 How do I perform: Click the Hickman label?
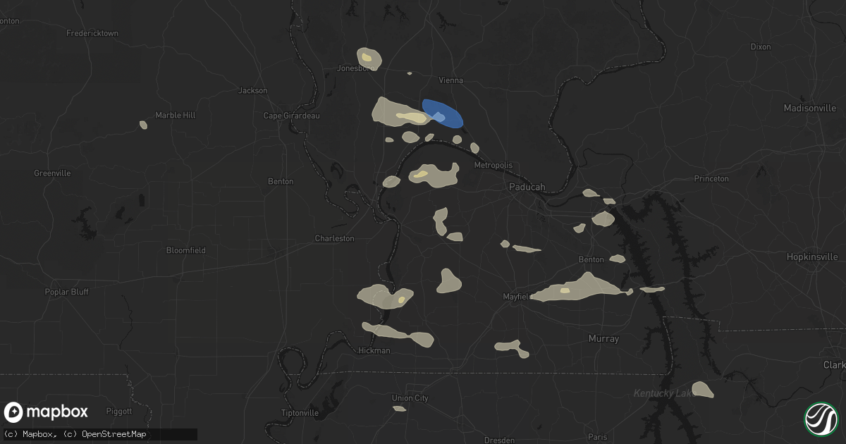coord(374,350)
